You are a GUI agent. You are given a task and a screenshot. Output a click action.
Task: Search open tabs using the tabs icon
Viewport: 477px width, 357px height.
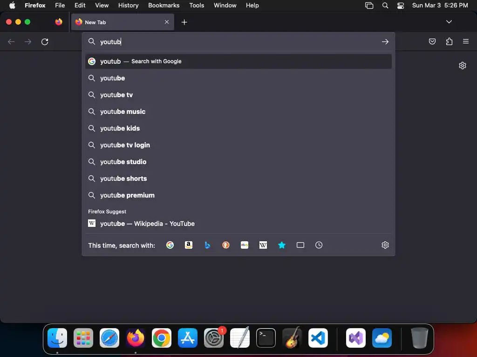point(300,245)
